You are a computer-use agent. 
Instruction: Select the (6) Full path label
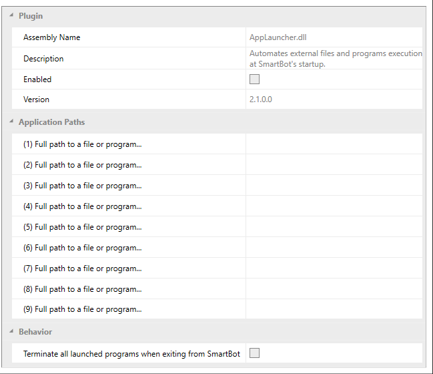[x=82, y=248]
